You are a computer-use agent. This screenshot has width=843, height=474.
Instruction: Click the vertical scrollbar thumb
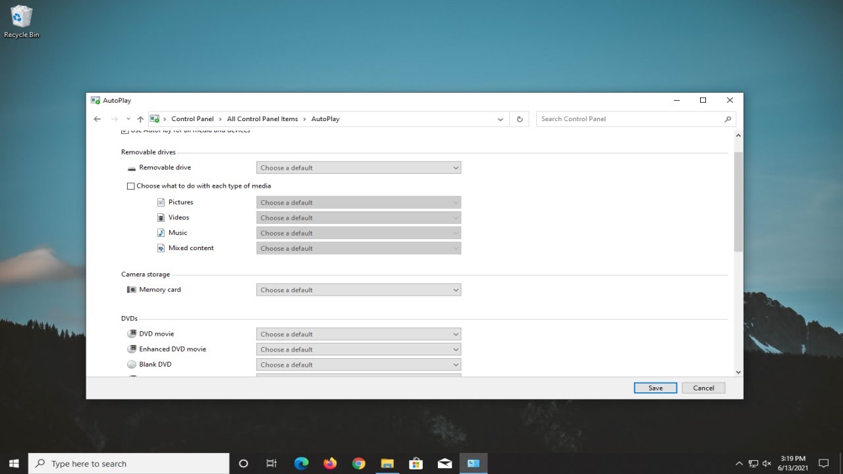click(738, 201)
